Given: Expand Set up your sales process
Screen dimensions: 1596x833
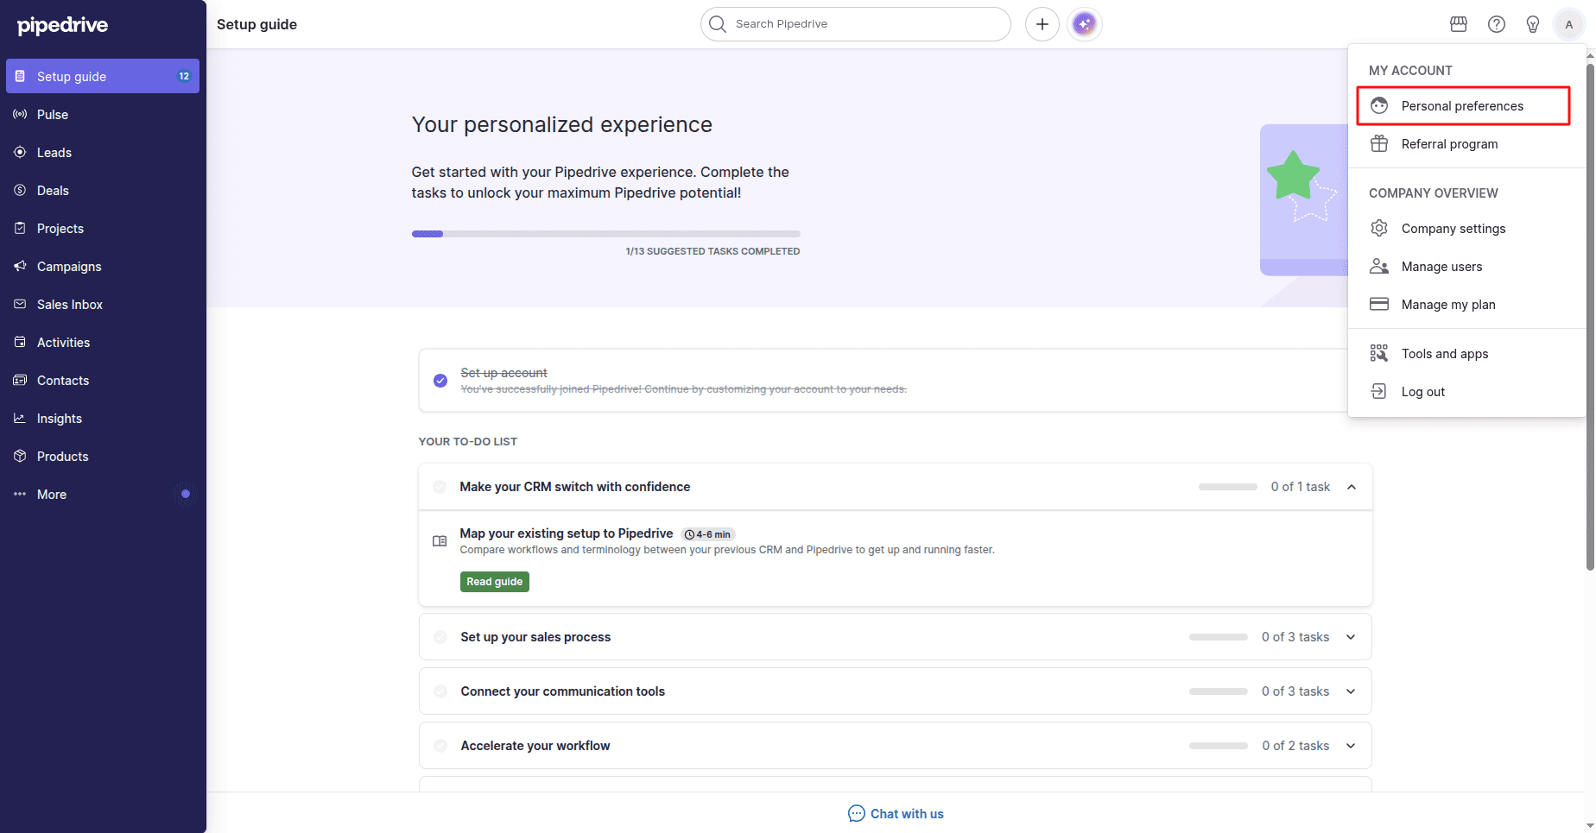Looking at the screenshot, I should [x=1351, y=637].
